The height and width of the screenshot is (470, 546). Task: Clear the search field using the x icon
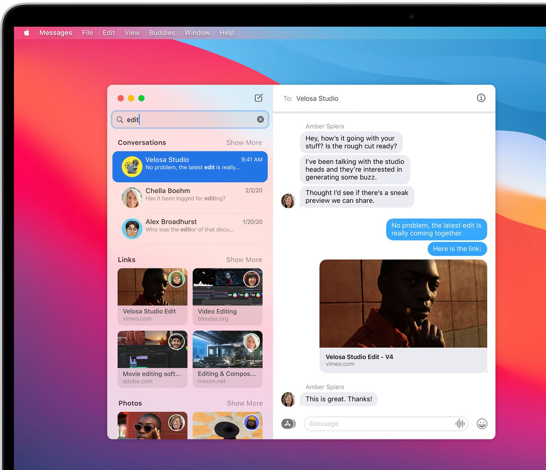(x=260, y=119)
